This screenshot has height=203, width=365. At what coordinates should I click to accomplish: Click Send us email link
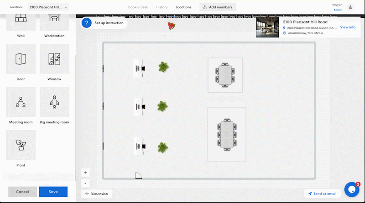click(322, 194)
